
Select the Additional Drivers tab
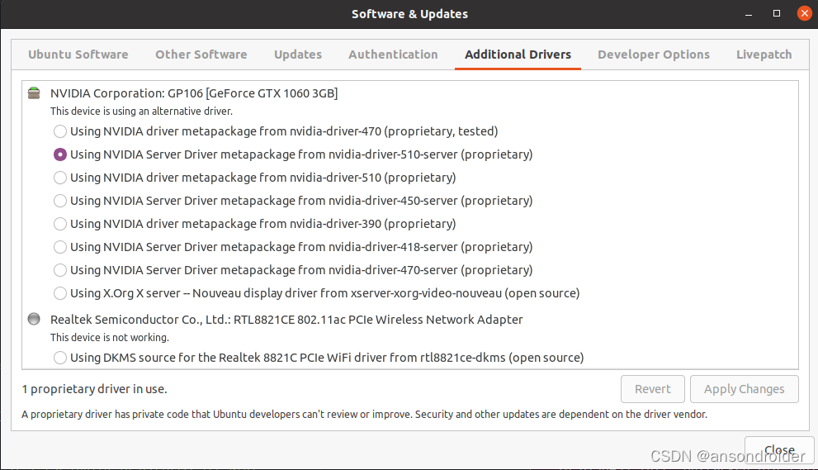point(518,55)
